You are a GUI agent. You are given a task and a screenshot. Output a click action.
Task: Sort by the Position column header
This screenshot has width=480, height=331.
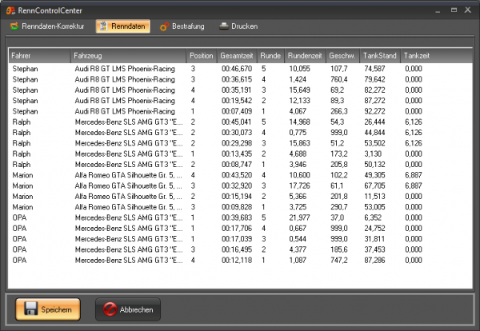click(x=202, y=56)
